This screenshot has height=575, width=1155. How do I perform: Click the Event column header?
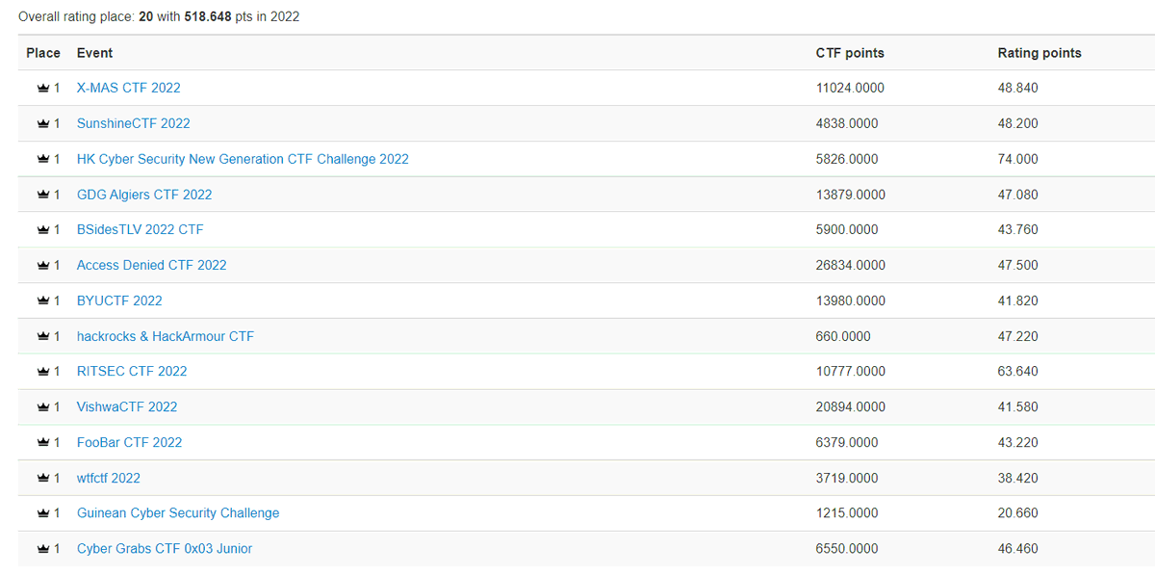point(95,53)
